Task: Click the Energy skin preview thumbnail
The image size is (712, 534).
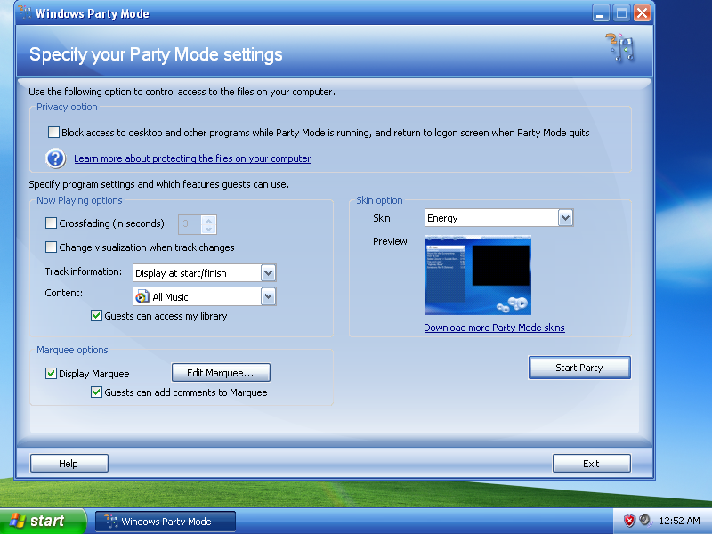Action: point(478,275)
